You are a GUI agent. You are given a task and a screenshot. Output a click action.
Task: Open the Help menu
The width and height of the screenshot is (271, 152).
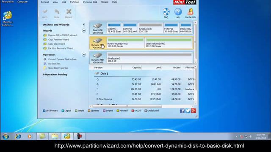click(x=115, y=2)
